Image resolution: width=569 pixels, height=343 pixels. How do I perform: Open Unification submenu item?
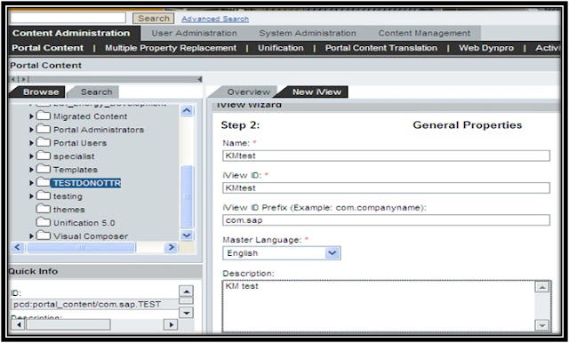tap(281, 48)
